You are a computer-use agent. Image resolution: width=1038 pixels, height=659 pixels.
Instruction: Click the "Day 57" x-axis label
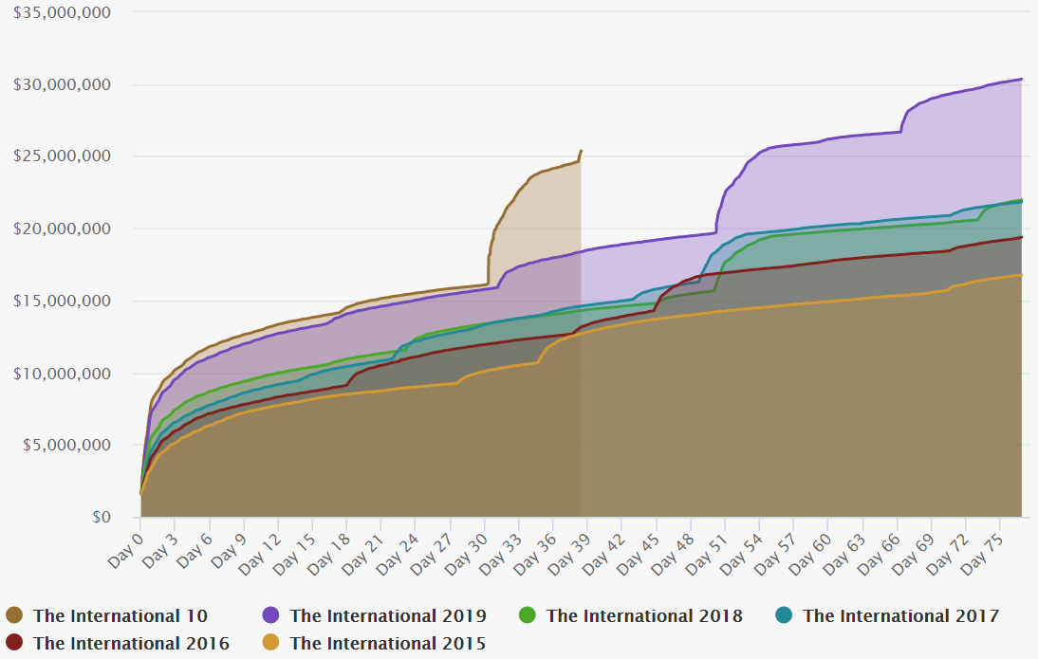click(776, 553)
